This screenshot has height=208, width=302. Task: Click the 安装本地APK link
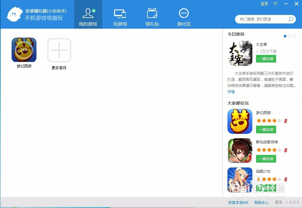tap(238, 203)
